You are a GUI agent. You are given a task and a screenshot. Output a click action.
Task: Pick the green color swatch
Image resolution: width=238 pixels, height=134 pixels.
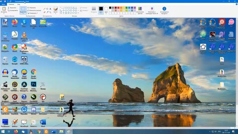pyautogui.click(x=126, y=8)
